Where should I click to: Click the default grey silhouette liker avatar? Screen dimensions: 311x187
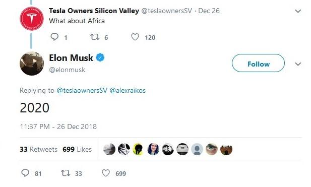coord(197,149)
